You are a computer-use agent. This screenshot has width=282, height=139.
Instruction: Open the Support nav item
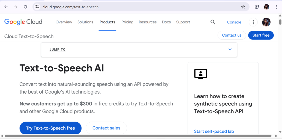point(183,22)
